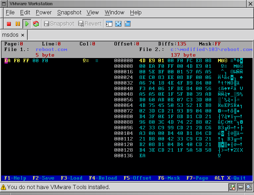Image resolution: width=254 pixels, height=195 pixels.
Task: Enter full screen mode via toolbar icon
Action: coord(118,24)
